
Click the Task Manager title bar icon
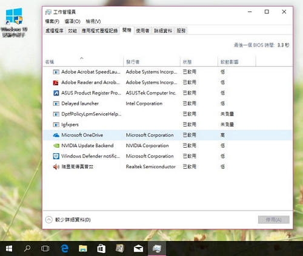(48, 12)
